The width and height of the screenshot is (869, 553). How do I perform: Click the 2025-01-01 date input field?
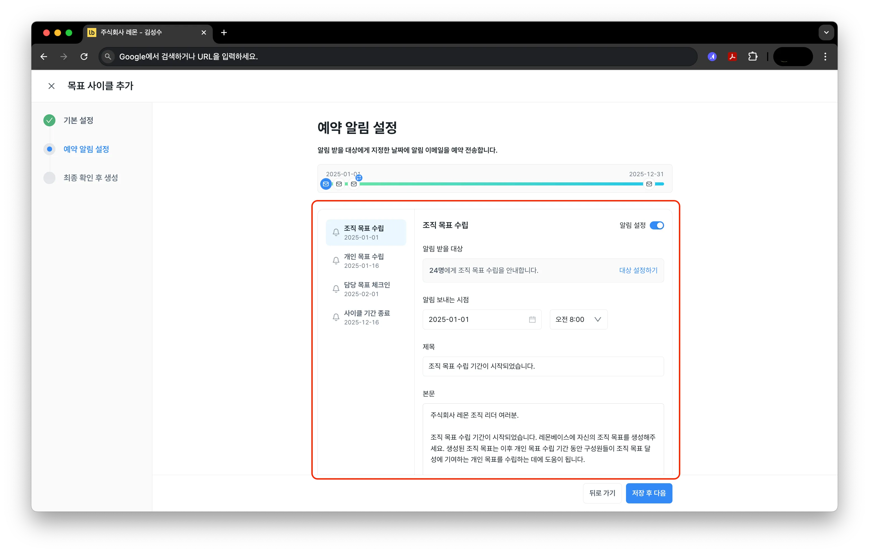pyautogui.click(x=482, y=319)
